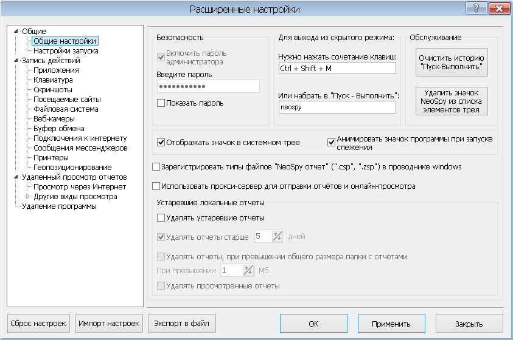This screenshot has width=513, height=340.
Task: Toggle Анимировать значок программы checkbox
Action: pos(332,143)
